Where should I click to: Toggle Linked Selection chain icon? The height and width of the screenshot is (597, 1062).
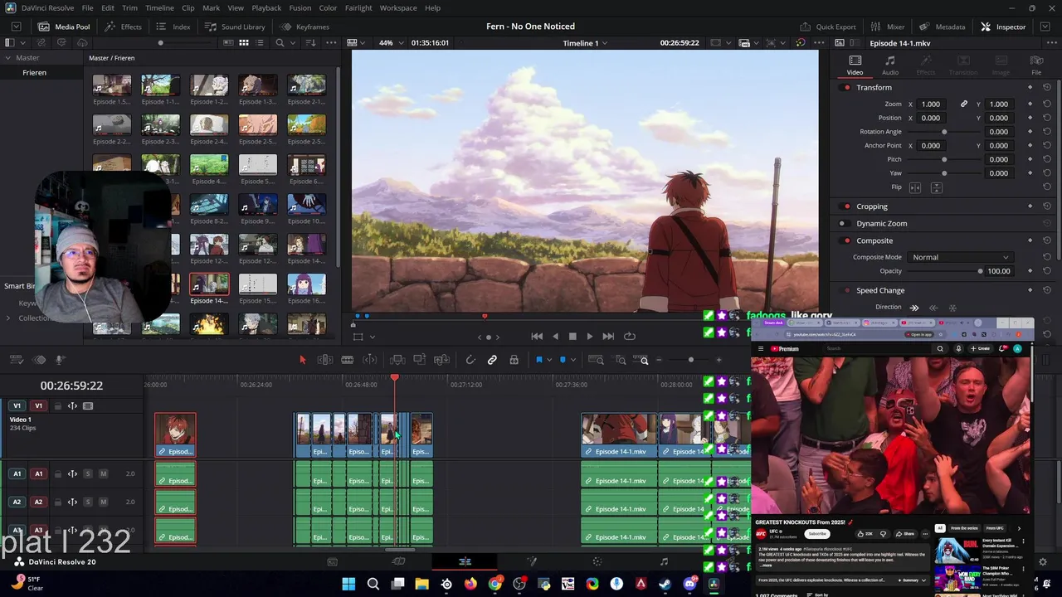(x=492, y=360)
